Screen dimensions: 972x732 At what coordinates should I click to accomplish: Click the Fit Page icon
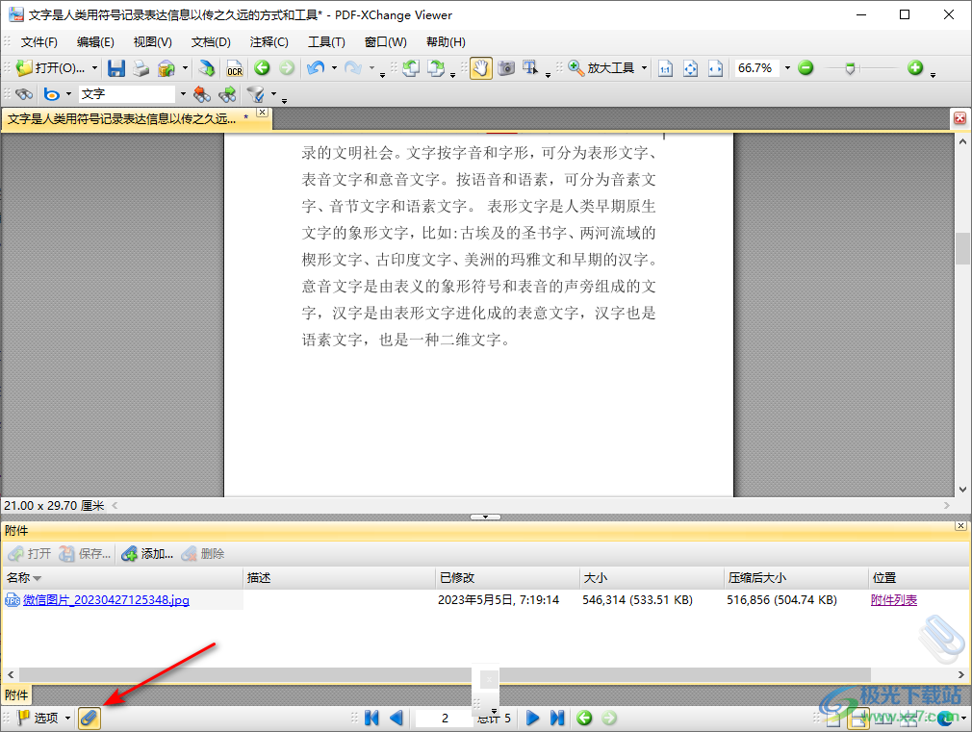[691, 68]
